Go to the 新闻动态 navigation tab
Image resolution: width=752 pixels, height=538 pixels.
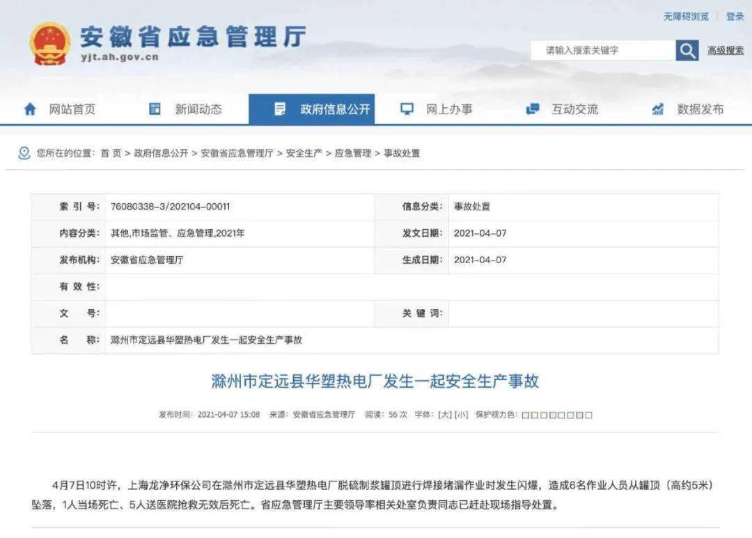pyautogui.click(x=198, y=109)
